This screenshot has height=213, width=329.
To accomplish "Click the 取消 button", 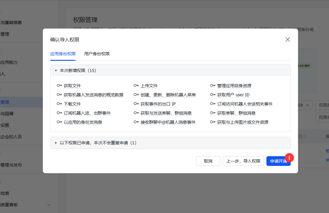I will pyautogui.click(x=208, y=161).
